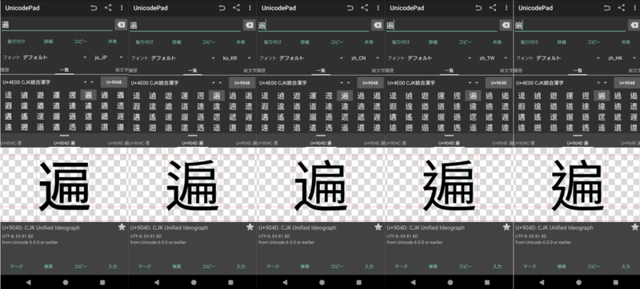The image size is (640, 289).
Task: Star the U+904D character in zh_TW screen
Action: pos(506,228)
